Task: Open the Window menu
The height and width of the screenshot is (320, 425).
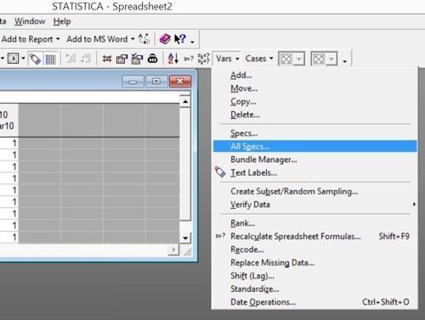Action: 30,21
